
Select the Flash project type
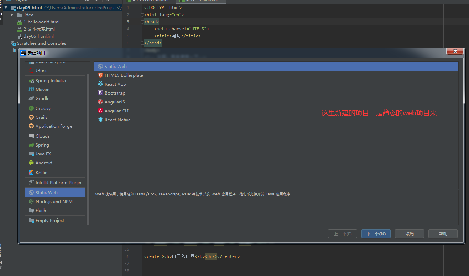click(55, 211)
